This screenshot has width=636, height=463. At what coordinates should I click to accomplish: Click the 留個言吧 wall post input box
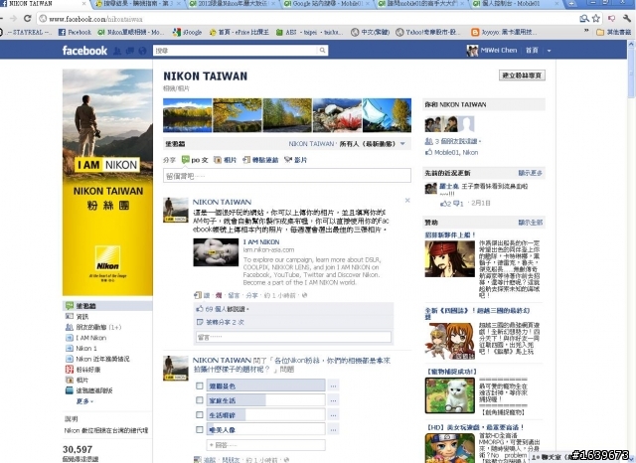(287, 176)
